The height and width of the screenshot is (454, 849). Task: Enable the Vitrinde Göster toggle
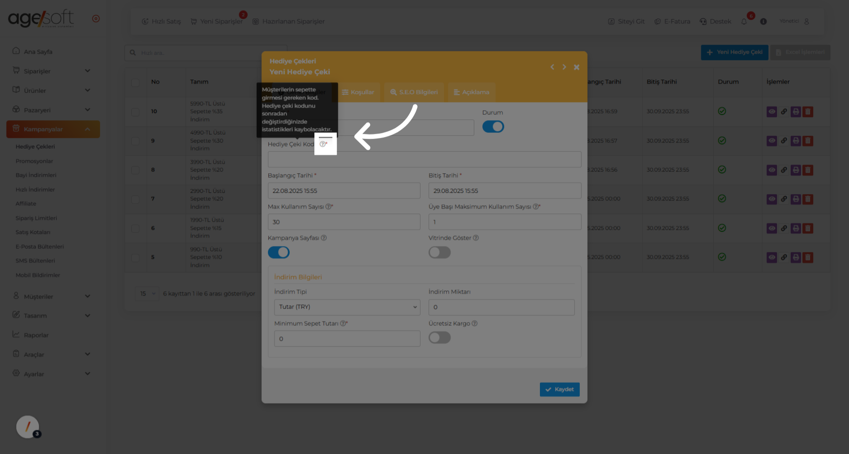point(440,252)
